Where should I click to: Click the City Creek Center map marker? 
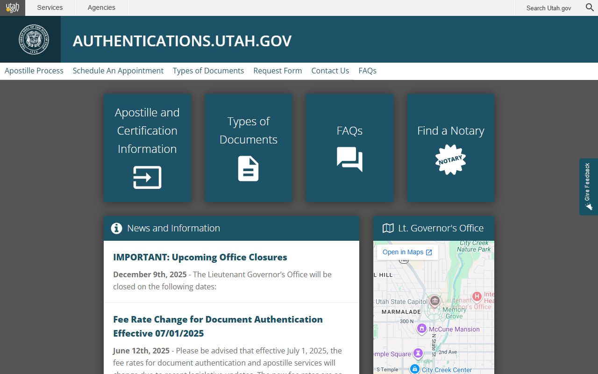click(414, 369)
